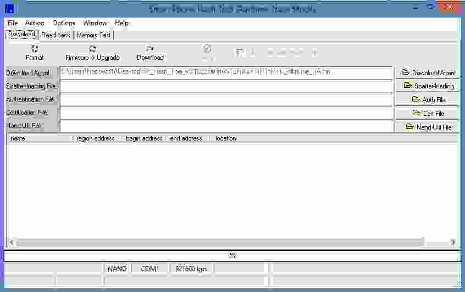Viewport: 465px width, 292px height.
Task: Click the Auth File button label
Action: [x=434, y=100]
